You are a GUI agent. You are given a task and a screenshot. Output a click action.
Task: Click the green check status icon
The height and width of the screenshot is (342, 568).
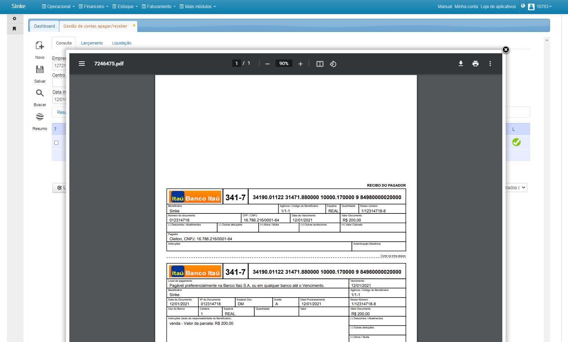click(516, 142)
